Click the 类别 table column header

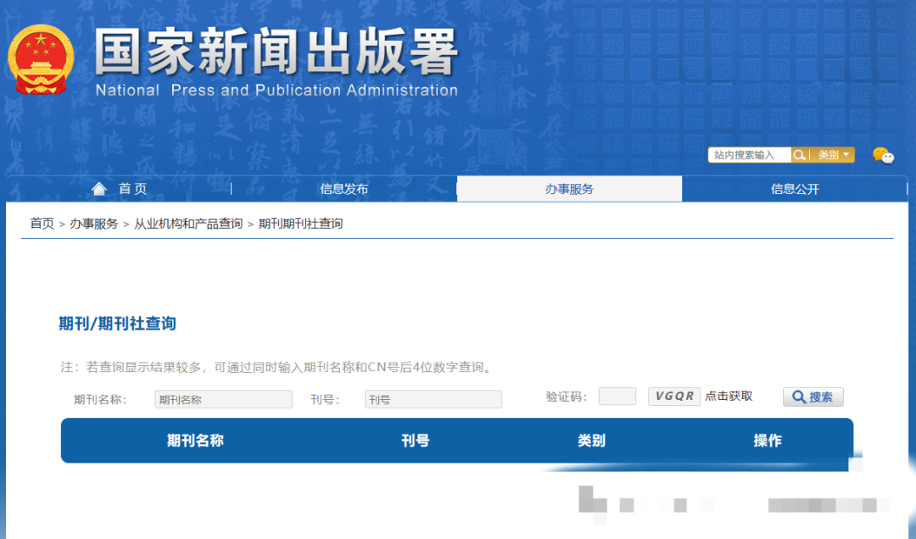pyautogui.click(x=591, y=441)
